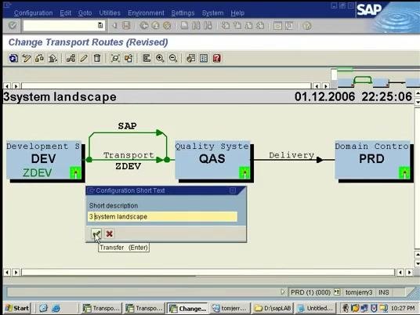Click the blue Refresh icon in application toolbar

click(x=13, y=58)
